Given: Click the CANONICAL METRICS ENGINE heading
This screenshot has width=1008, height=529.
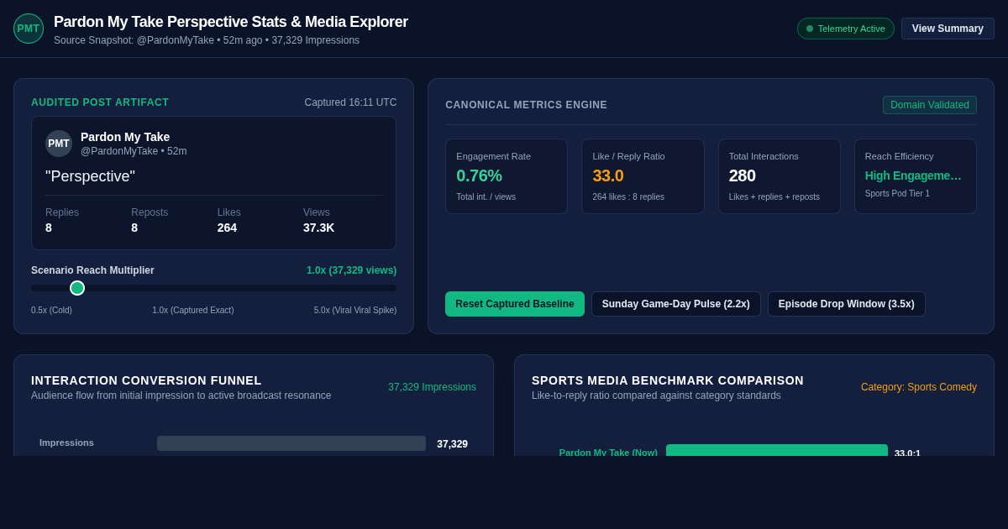Looking at the screenshot, I should (526, 105).
